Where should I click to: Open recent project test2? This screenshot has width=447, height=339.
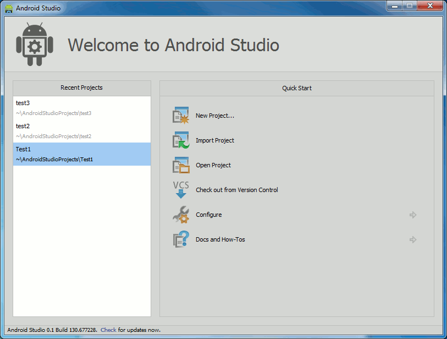(x=82, y=131)
